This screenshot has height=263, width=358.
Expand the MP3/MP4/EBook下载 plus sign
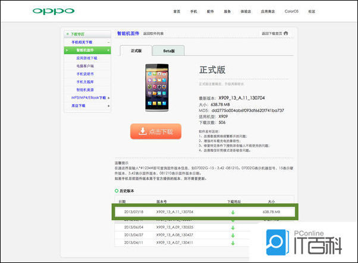click(108, 98)
